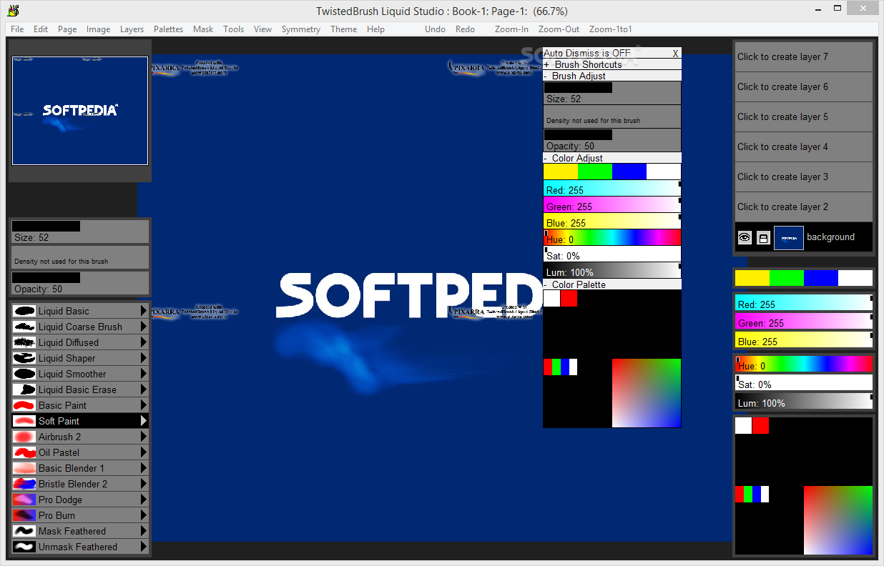Click the Undo button

pyautogui.click(x=435, y=29)
